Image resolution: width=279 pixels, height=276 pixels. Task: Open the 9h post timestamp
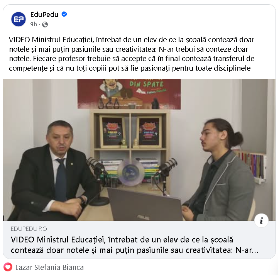pos(34,24)
